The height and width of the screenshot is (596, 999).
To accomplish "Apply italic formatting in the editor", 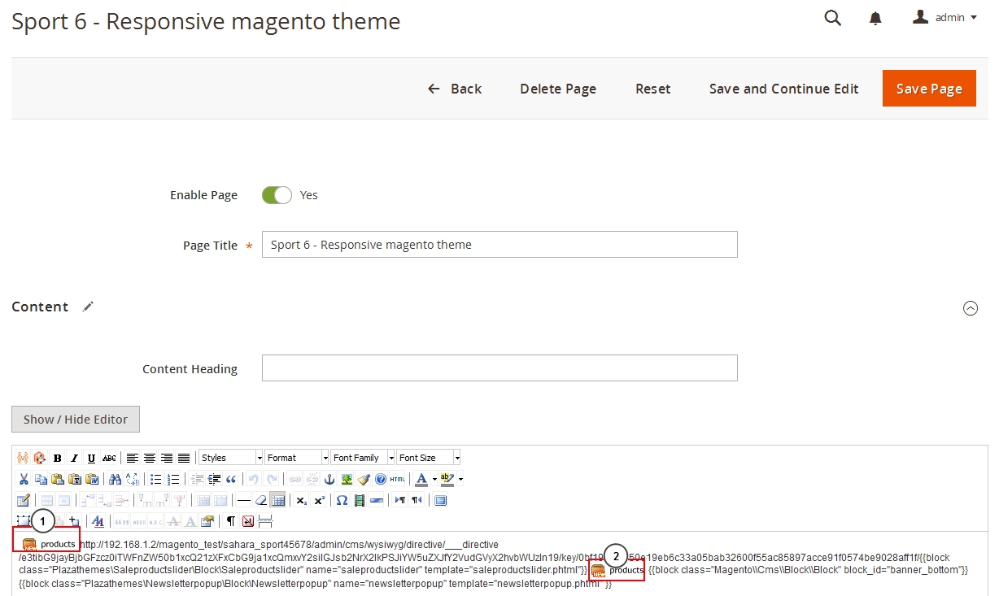I will pyautogui.click(x=74, y=458).
